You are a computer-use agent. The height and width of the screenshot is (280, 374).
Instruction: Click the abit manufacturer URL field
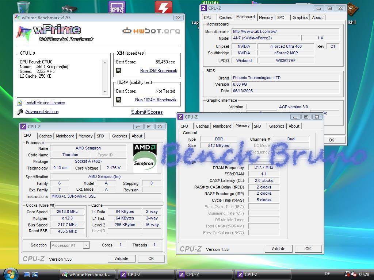(285, 31)
